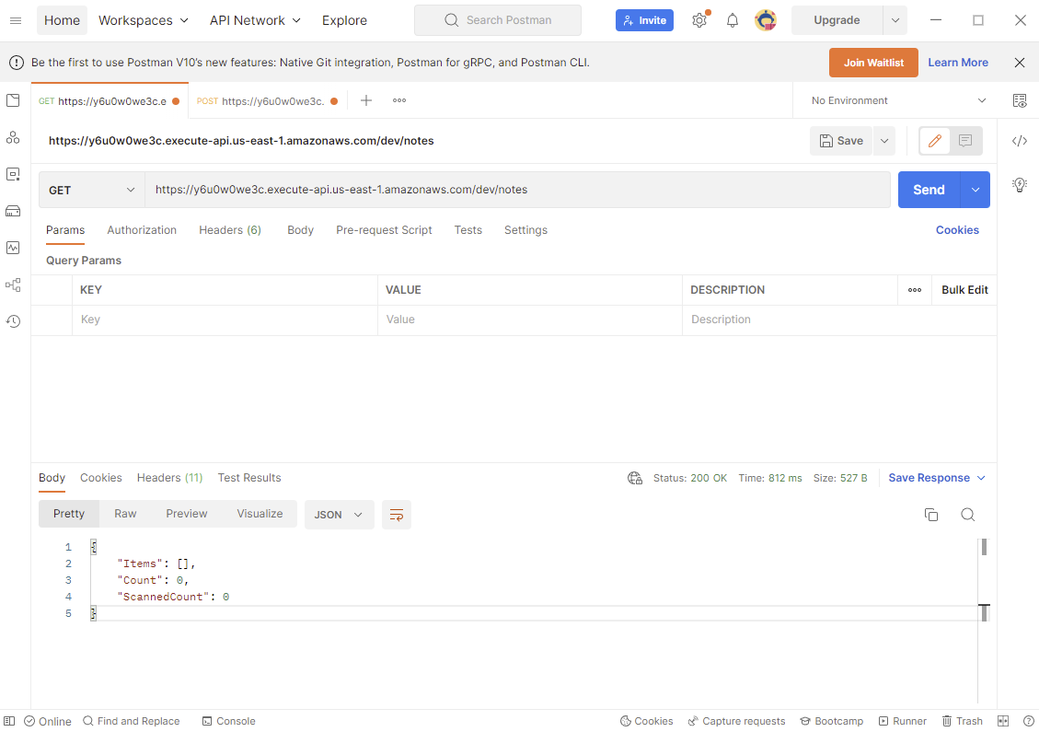Image resolution: width=1039 pixels, height=732 pixels.
Task: Open the Pre-request Script tab
Action: pos(384,230)
